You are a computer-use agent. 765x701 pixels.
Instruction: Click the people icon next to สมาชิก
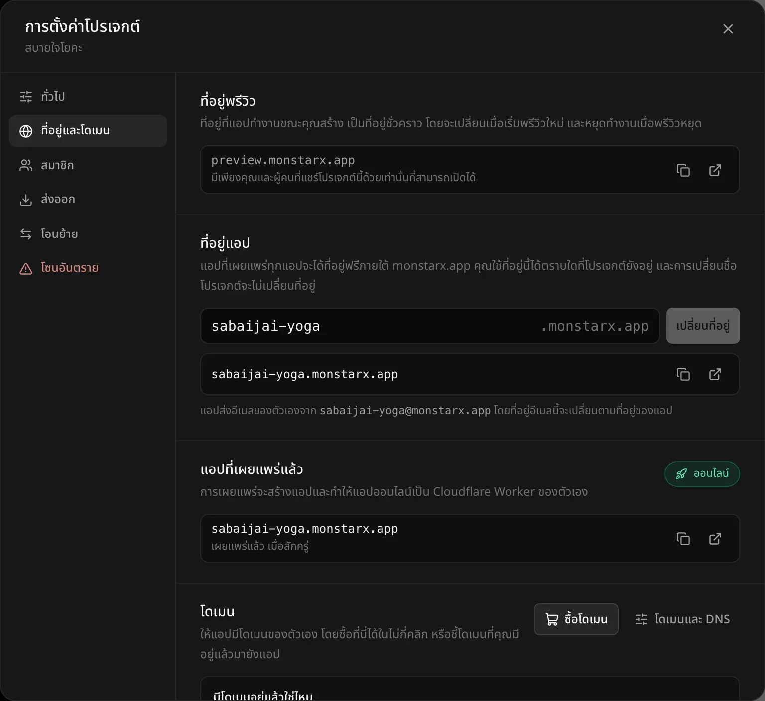click(26, 165)
